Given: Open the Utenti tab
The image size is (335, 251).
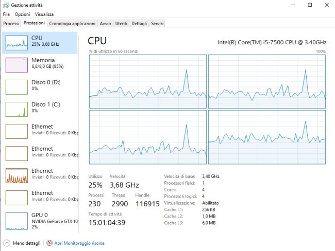Looking at the screenshot, I should [x=121, y=24].
